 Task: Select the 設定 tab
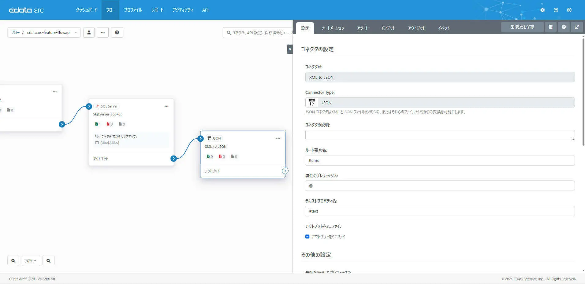[x=305, y=28]
